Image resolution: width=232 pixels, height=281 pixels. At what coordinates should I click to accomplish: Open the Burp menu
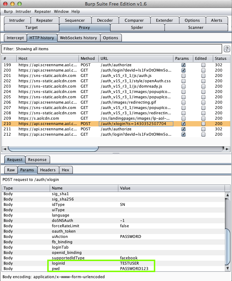pos(8,11)
